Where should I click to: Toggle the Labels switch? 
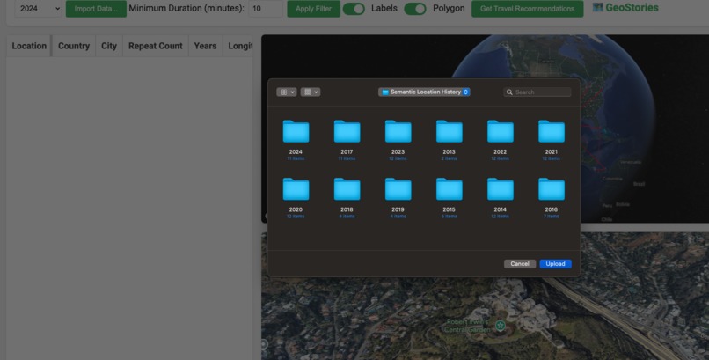click(354, 9)
